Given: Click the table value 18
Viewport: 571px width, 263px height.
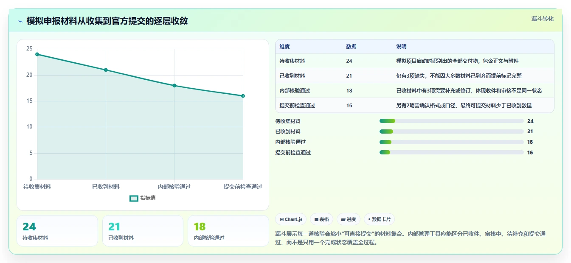Looking at the screenshot, I should coord(349,91).
